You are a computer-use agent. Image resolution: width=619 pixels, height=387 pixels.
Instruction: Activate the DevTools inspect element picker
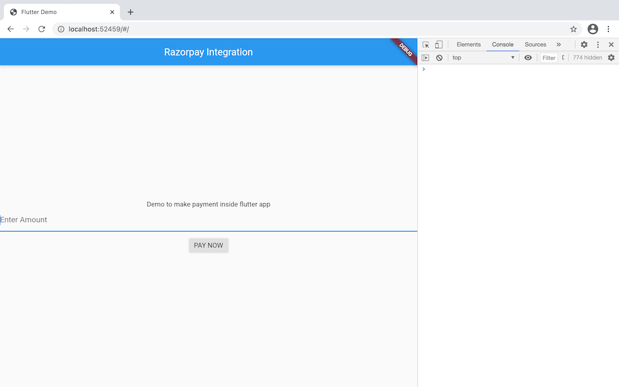(x=426, y=45)
